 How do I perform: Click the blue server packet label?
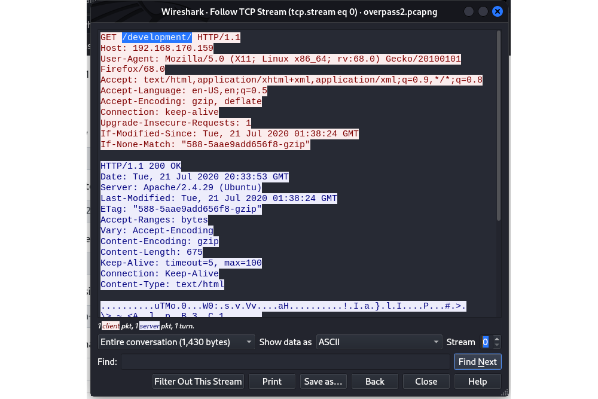click(x=149, y=326)
